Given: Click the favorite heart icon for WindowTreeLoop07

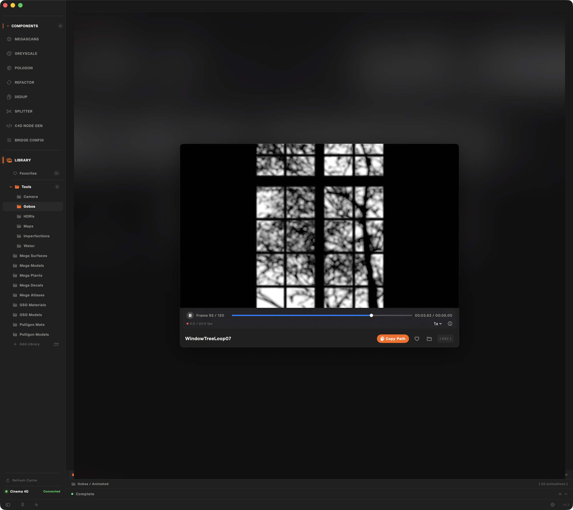Looking at the screenshot, I should click(417, 339).
